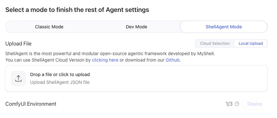Toggle to Cloud Selection
277x118 pixels.
[x=215, y=44]
